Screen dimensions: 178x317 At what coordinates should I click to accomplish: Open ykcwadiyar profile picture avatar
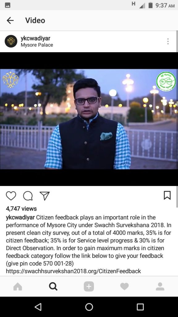point(11,41)
